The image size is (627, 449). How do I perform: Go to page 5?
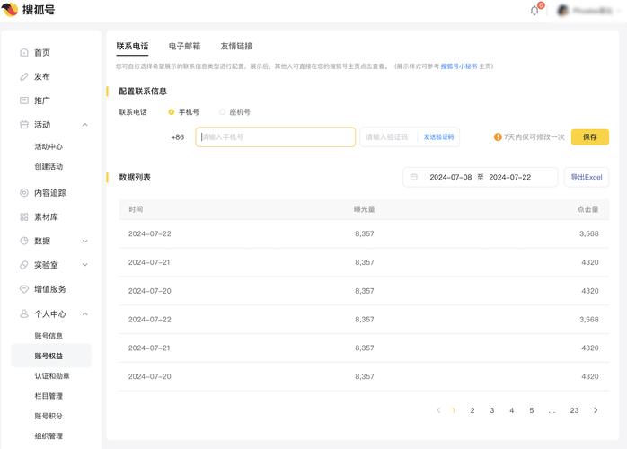pos(532,410)
